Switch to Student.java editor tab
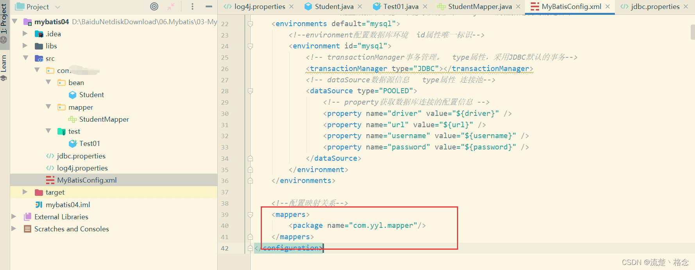The image size is (695, 270). tap(334, 7)
